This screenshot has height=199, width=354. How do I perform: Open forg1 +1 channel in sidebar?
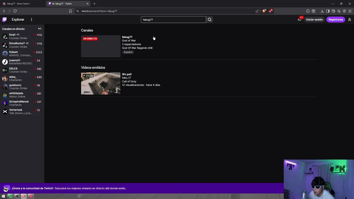[22, 36]
